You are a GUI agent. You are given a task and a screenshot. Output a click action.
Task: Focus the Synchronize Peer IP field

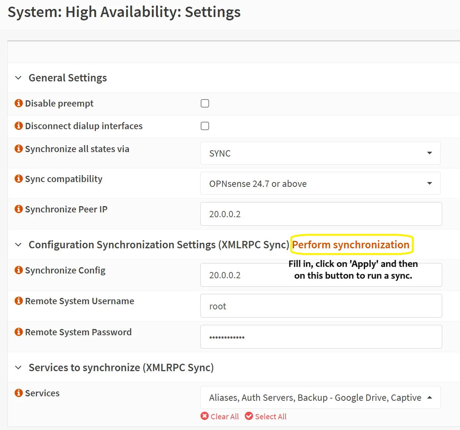(321, 214)
